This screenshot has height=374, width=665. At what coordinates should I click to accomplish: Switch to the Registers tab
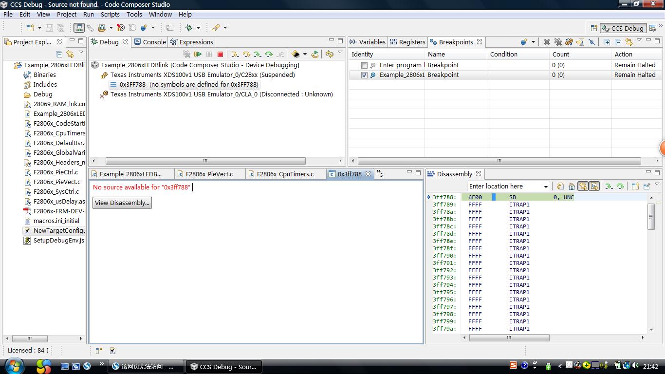(407, 42)
